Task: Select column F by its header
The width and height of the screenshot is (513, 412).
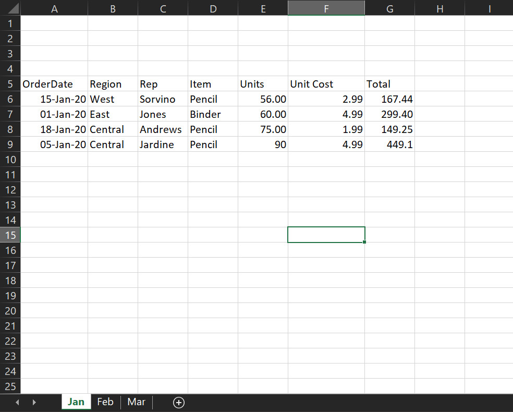Action: (326, 8)
